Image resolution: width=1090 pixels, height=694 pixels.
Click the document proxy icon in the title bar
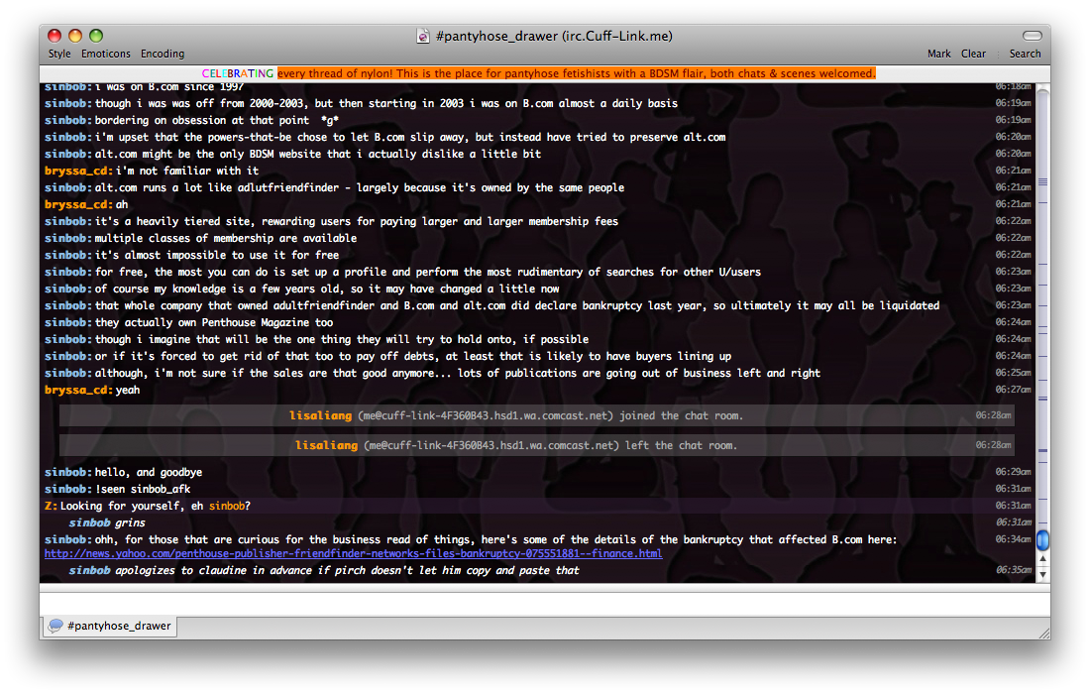[423, 36]
